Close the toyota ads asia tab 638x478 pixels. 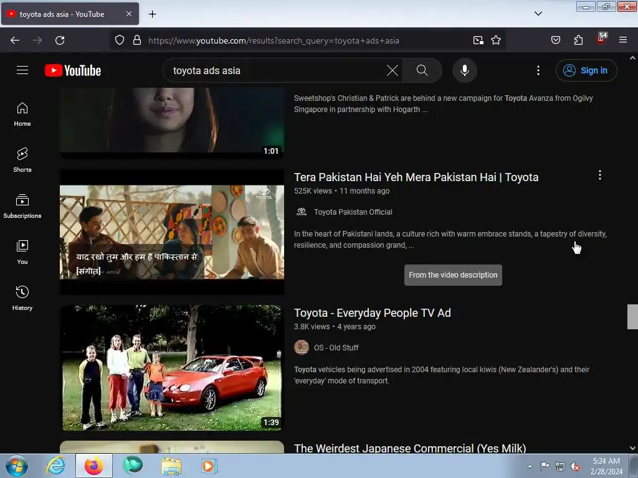(128, 14)
